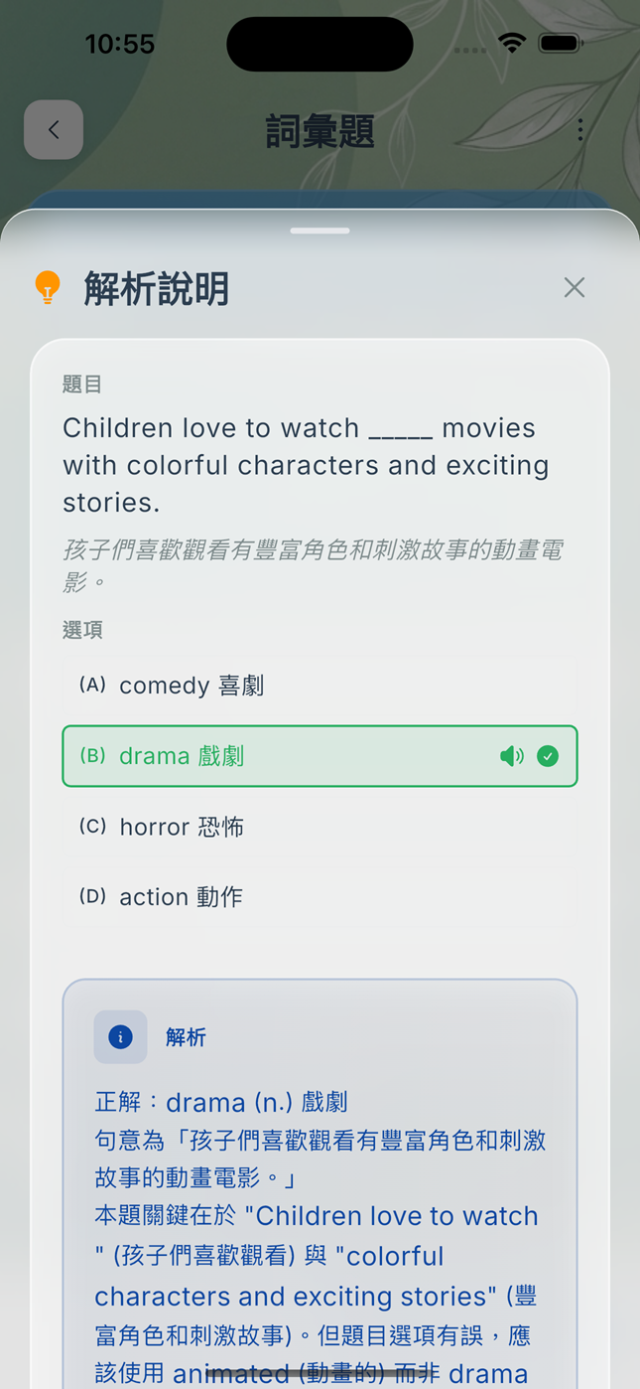Tap the Wi-Fi status bar icon
This screenshot has height=1389, width=640.
pos(512,44)
